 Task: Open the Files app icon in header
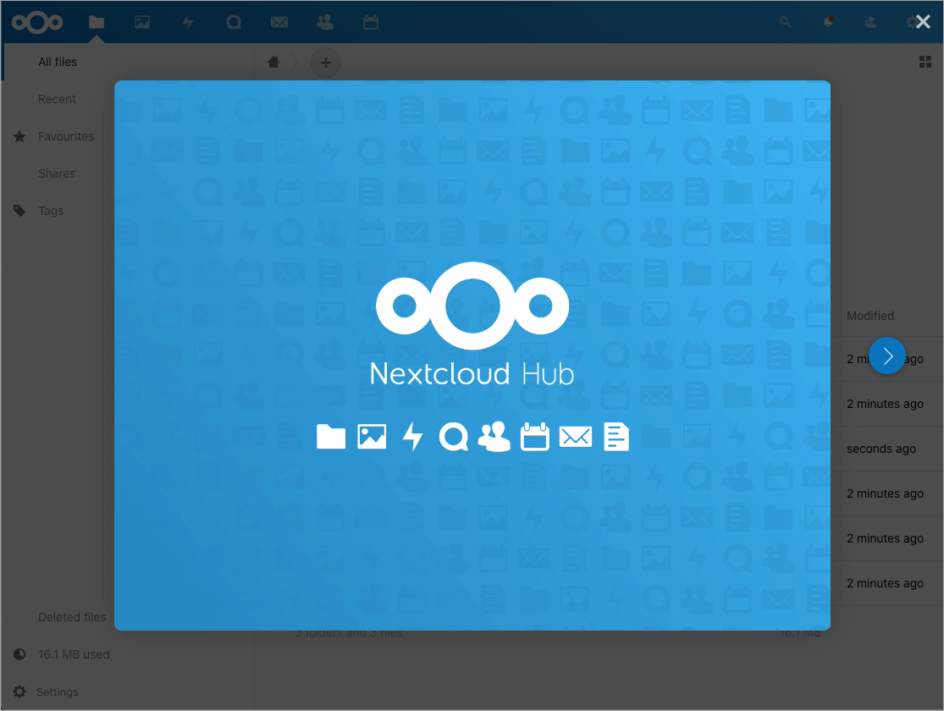click(97, 22)
